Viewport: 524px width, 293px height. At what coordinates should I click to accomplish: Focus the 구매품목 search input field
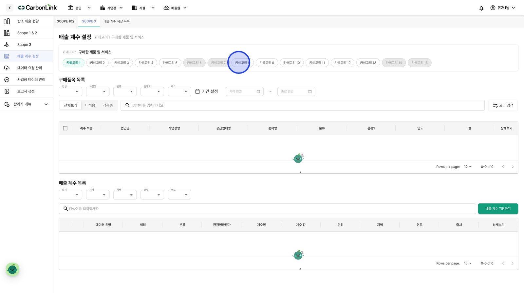point(303,105)
